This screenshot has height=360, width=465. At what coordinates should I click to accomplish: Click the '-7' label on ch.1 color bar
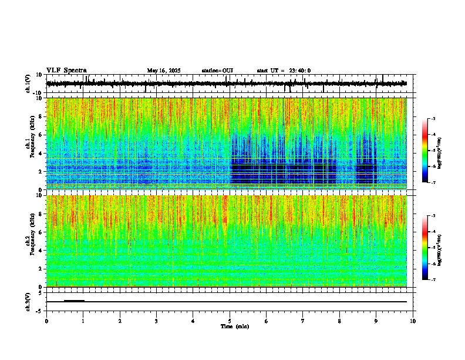click(x=432, y=183)
